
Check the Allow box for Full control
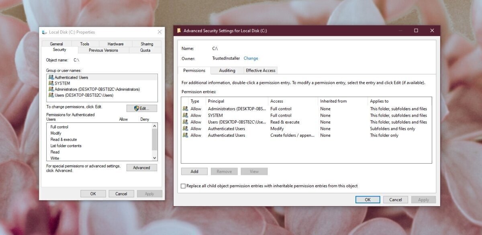(123, 126)
